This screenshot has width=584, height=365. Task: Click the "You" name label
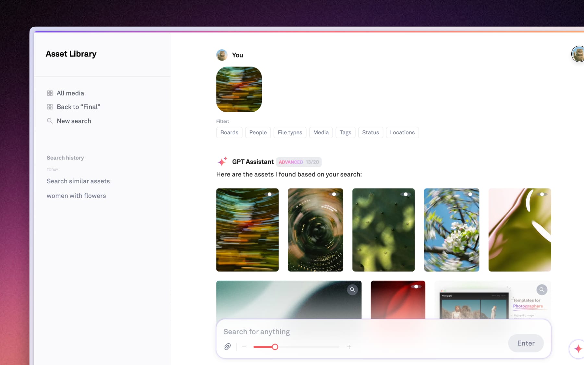[237, 55]
